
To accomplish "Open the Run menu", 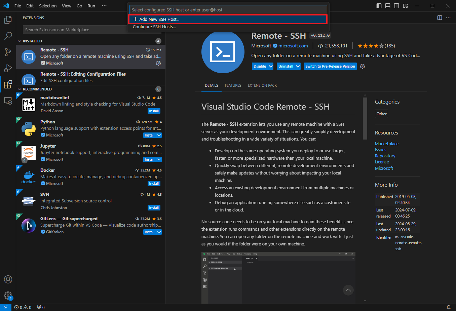I will [x=91, y=6].
